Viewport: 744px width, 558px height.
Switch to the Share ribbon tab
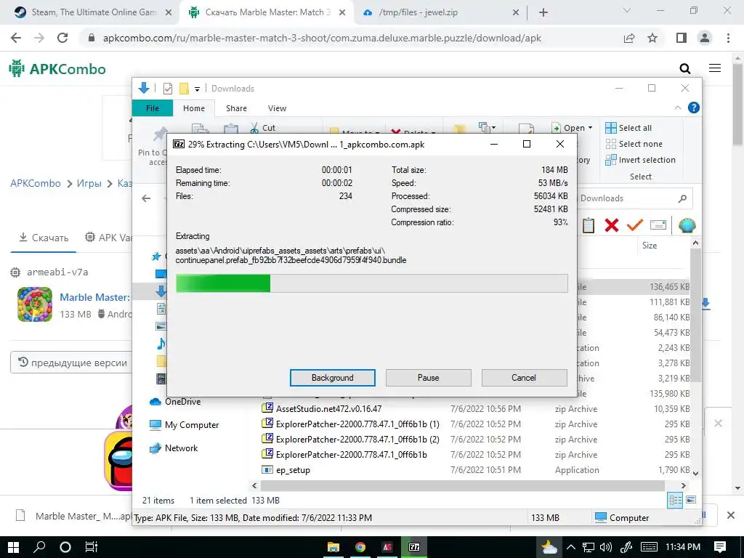click(236, 108)
